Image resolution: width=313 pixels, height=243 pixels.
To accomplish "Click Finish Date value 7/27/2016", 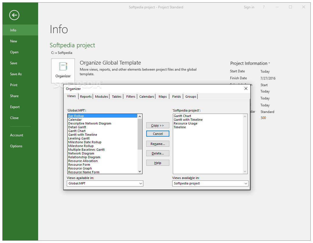I will coord(268,78).
